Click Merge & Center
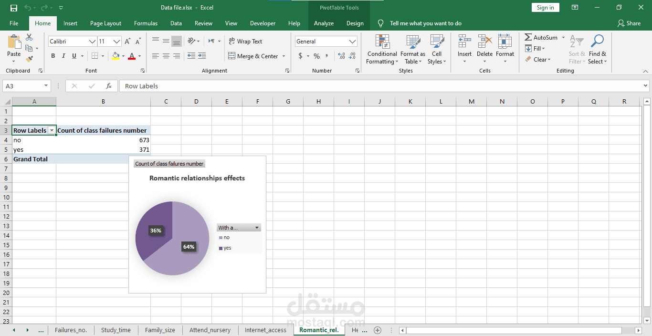 pyautogui.click(x=253, y=56)
